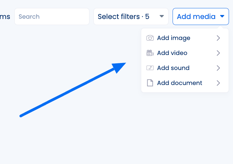Select the Add sound menu entry
233x164 pixels.
(185, 68)
